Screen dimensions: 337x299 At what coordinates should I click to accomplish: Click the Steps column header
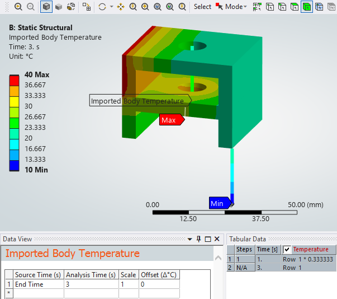point(244,250)
